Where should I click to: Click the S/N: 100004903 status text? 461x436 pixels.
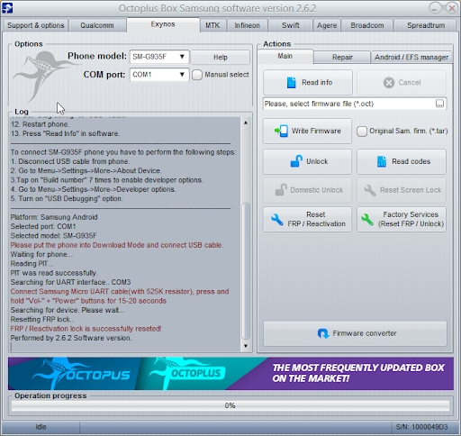click(x=421, y=427)
